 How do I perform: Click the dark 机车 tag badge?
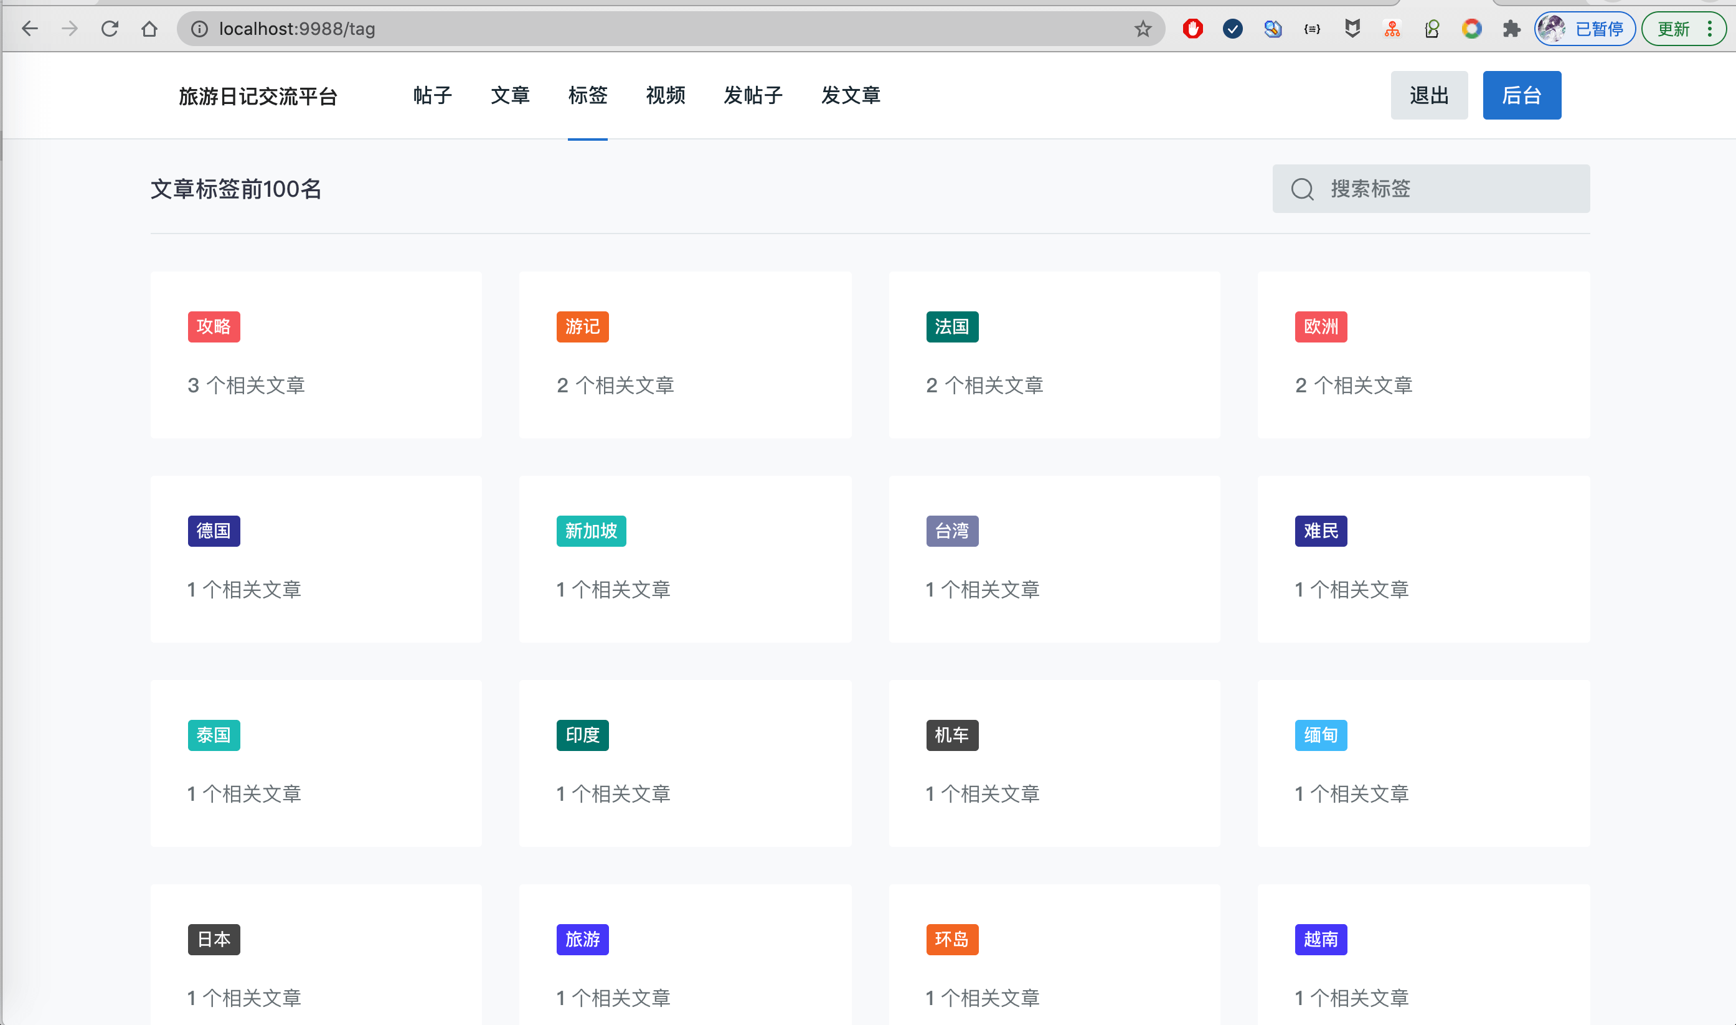point(951,735)
